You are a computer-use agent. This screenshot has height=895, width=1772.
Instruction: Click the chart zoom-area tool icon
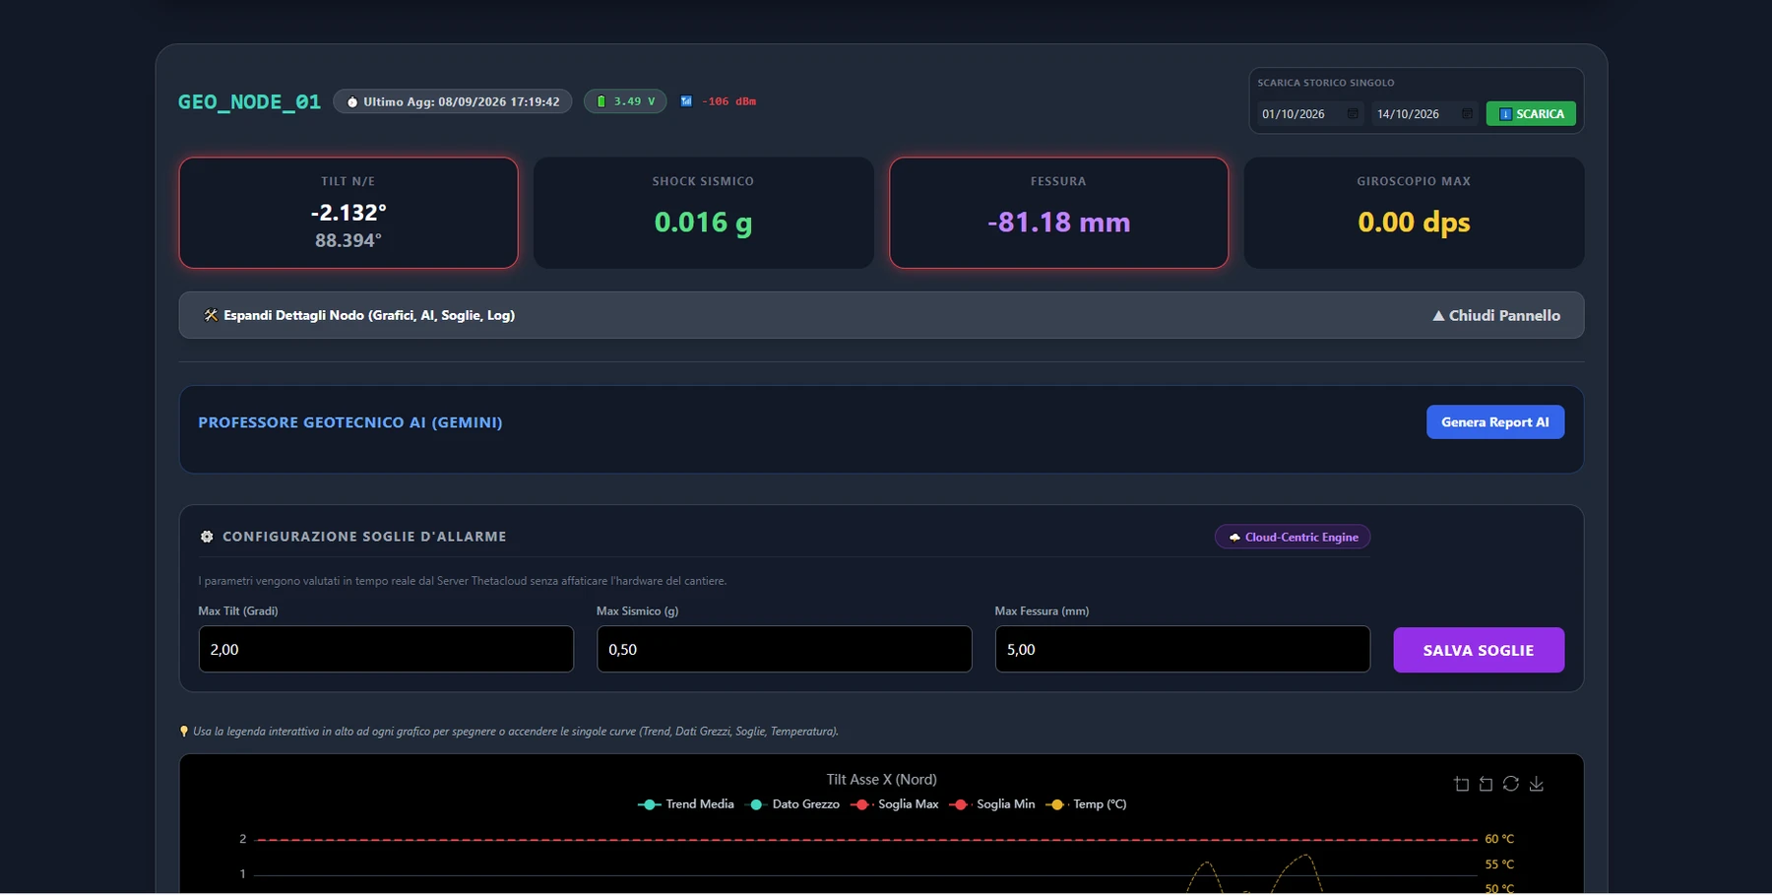pos(1462,784)
